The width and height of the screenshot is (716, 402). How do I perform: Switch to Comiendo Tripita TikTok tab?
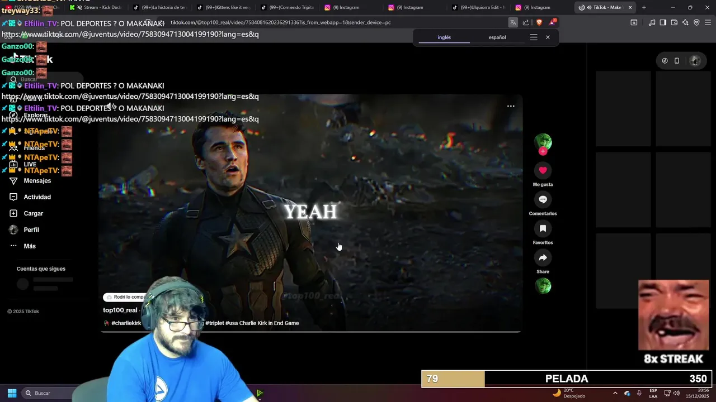click(288, 7)
